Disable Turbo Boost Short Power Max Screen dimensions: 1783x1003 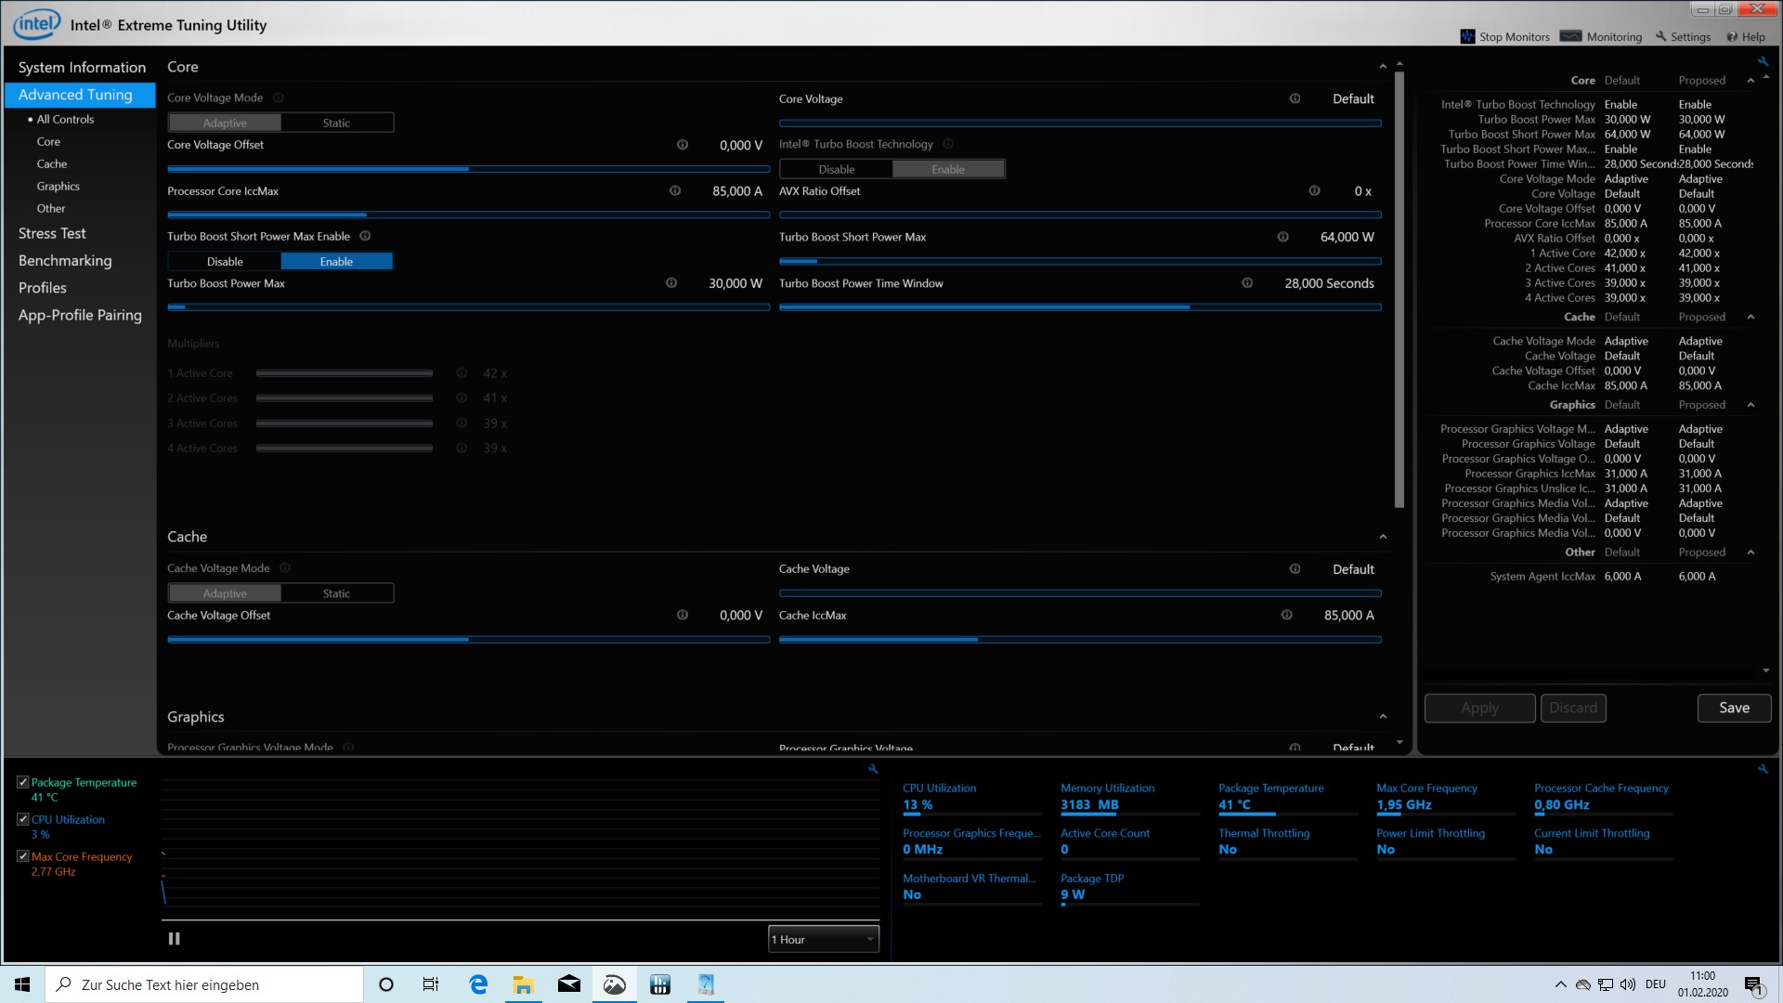click(x=225, y=262)
